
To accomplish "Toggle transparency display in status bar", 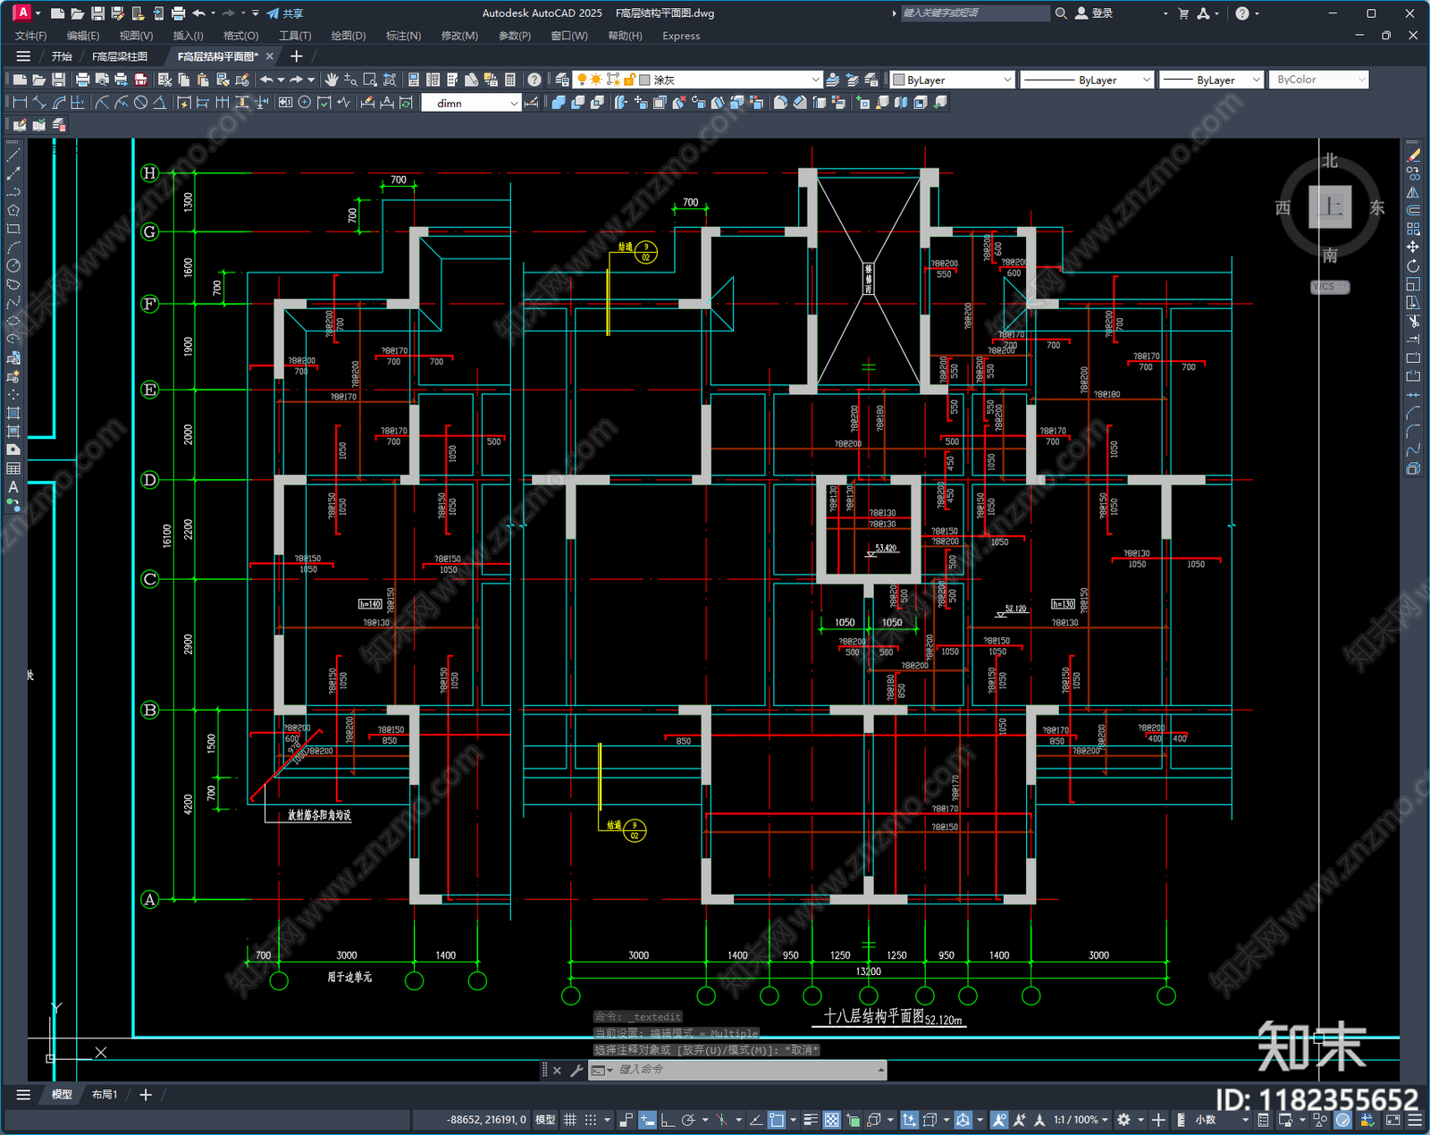I will coord(831,1120).
